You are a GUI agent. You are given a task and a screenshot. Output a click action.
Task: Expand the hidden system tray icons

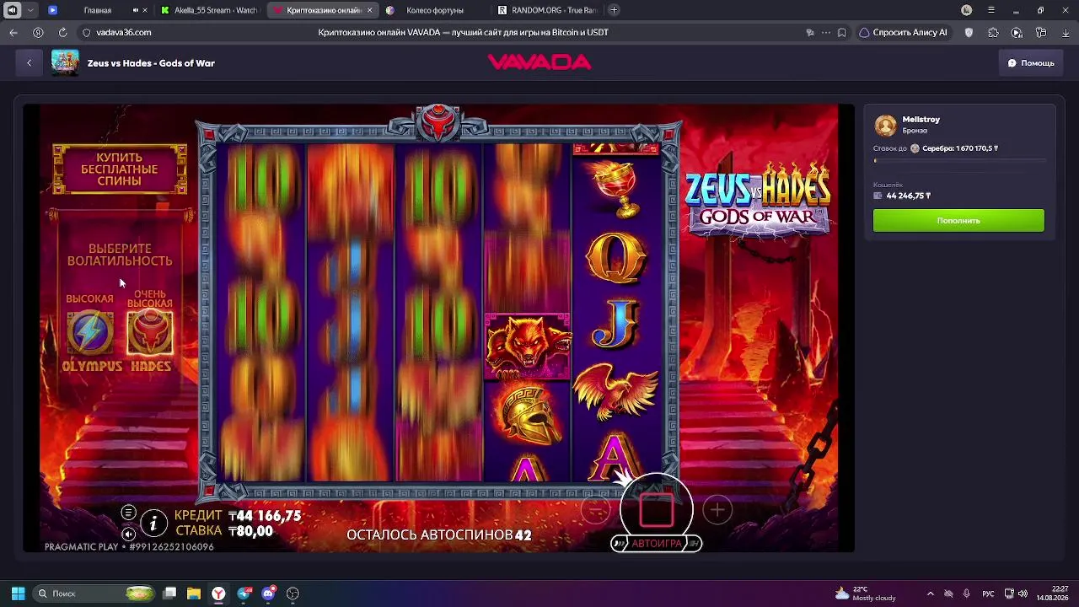[x=931, y=594]
